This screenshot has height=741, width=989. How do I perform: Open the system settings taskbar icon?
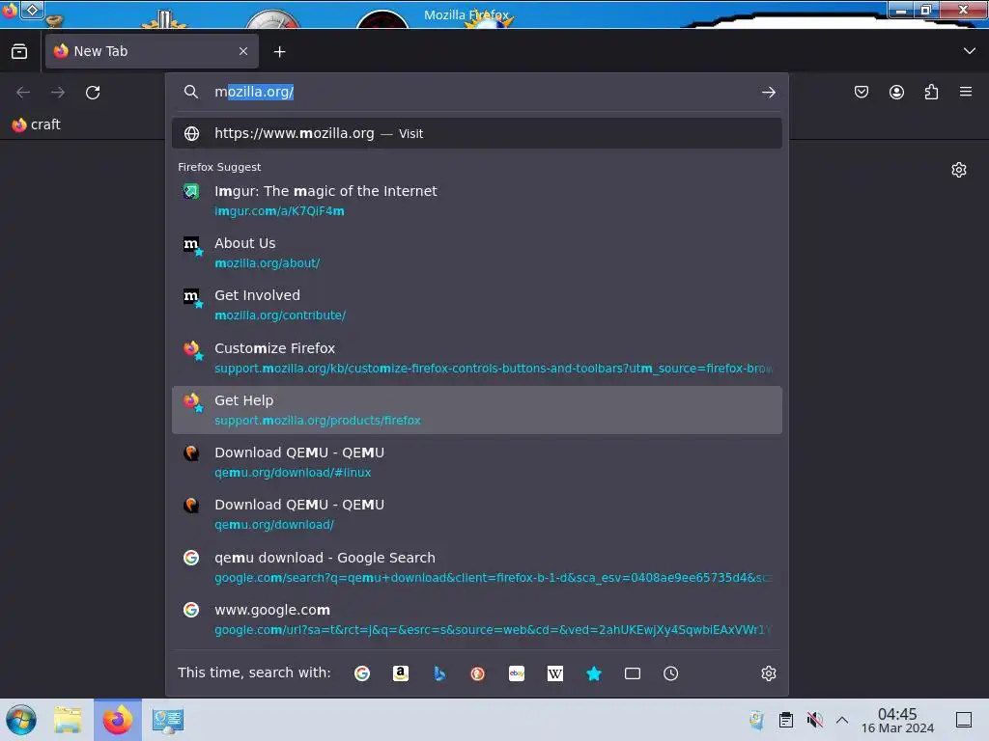point(168,720)
